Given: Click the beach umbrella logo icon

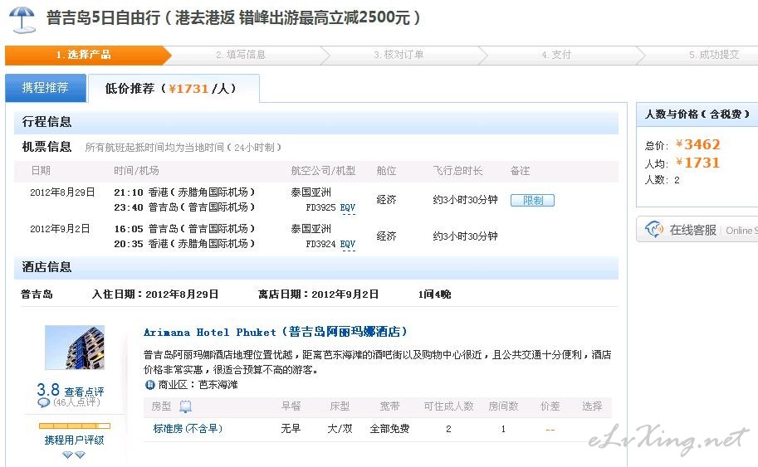Looking at the screenshot, I should tap(22, 20).
